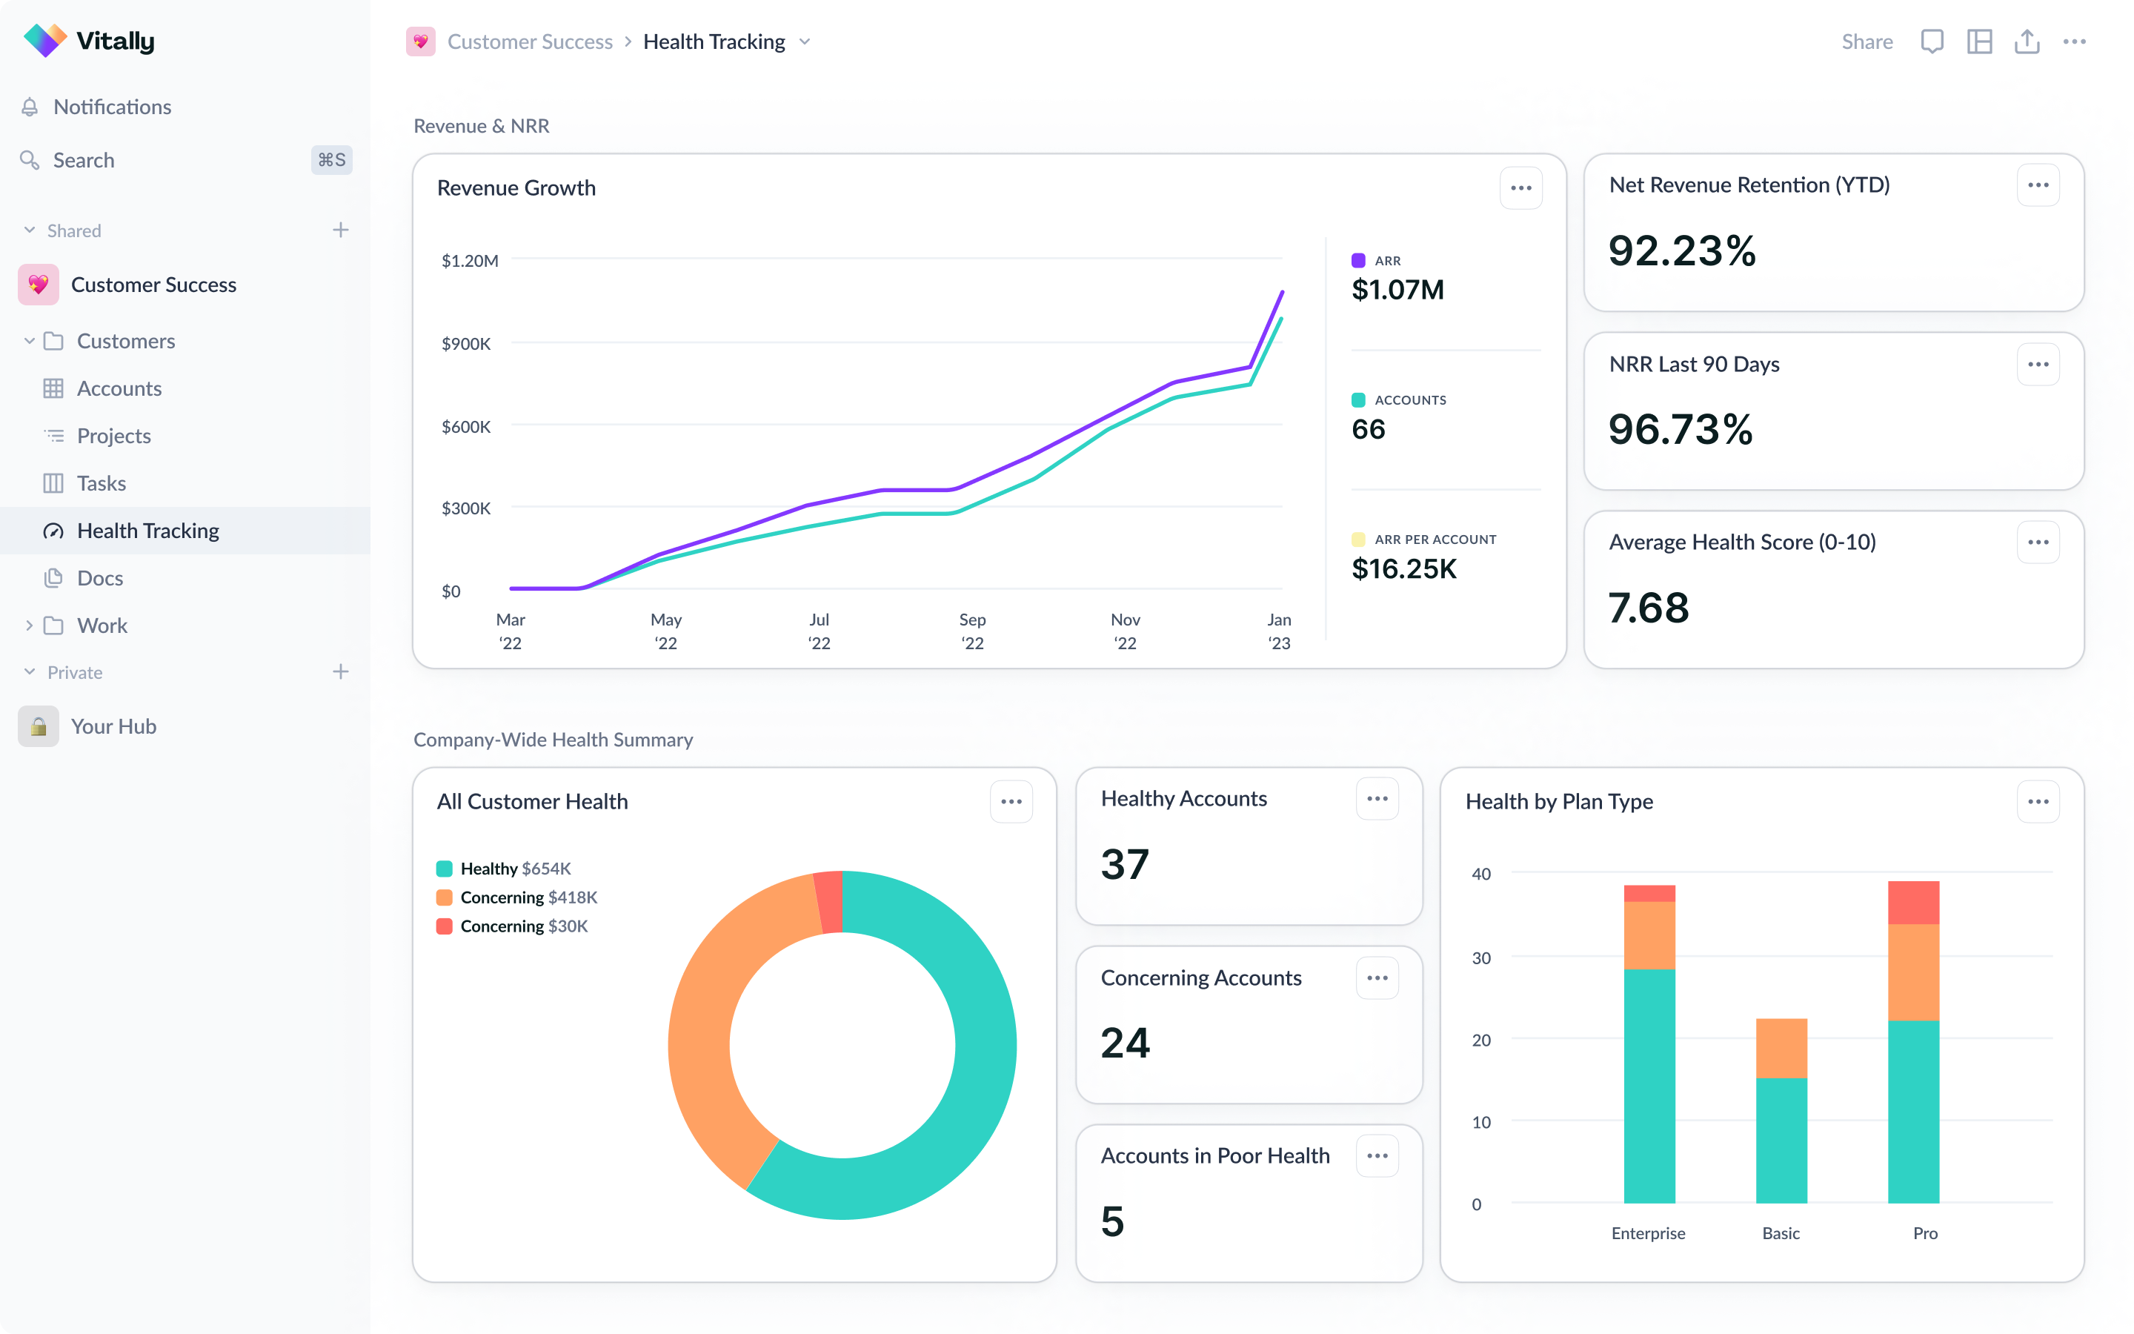Add new item to Shared section
Image resolution: width=2134 pixels, height=1334 pixels.
coord(340,230)
